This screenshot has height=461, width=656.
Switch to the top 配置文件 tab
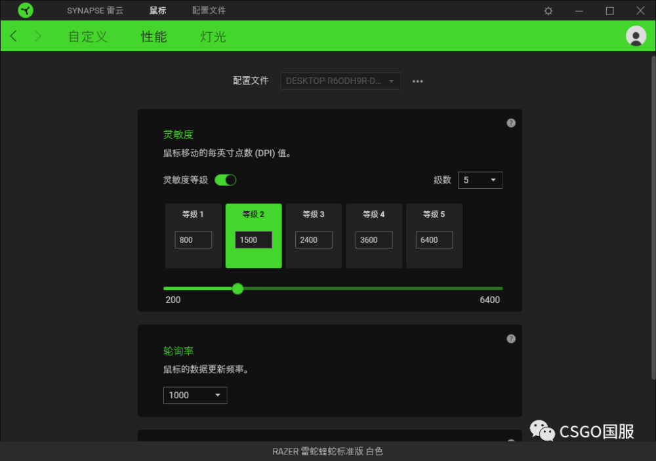click(209, 10)
